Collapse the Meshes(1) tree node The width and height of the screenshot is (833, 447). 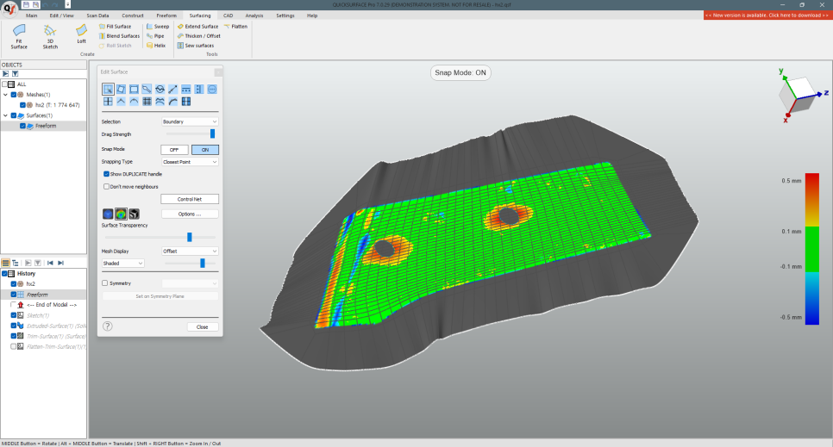pos(6,95)
